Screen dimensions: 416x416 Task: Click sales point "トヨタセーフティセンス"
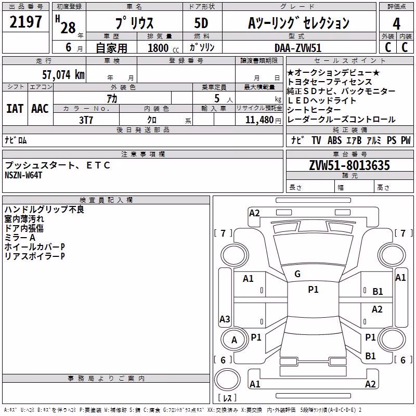pyautogui.click(x=330, y=82)
